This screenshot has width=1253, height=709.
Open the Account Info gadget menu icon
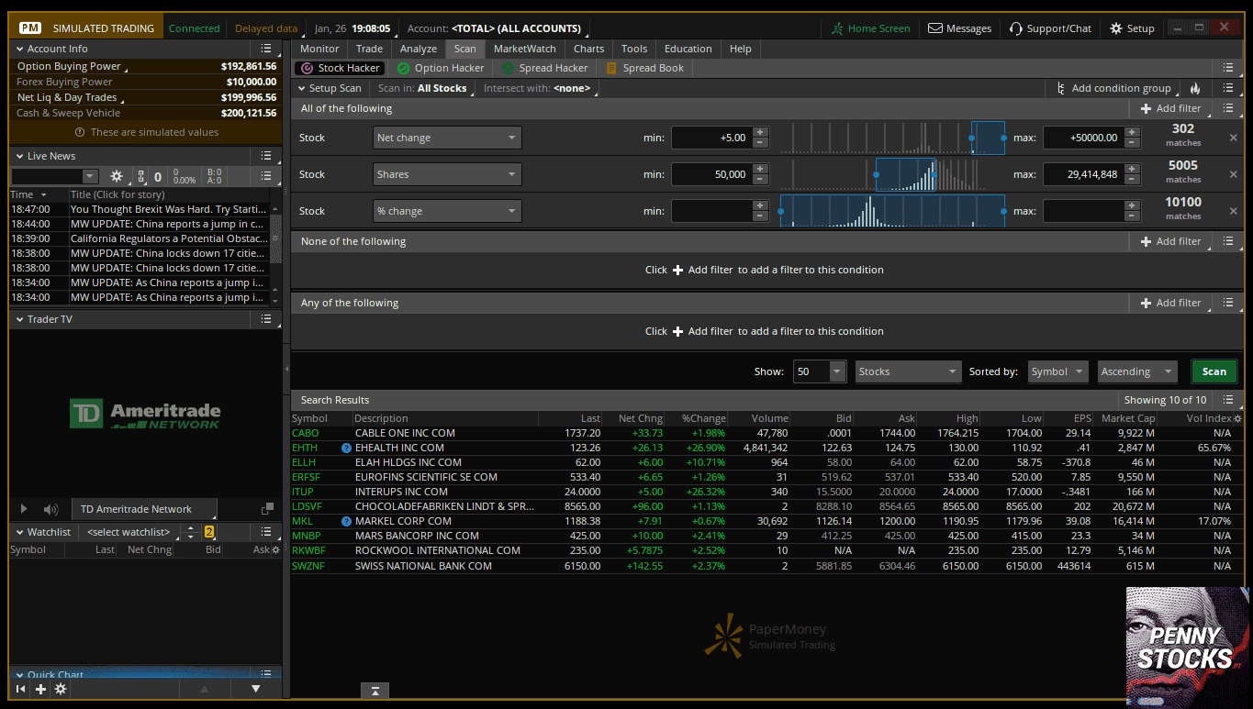coord(265,49)
